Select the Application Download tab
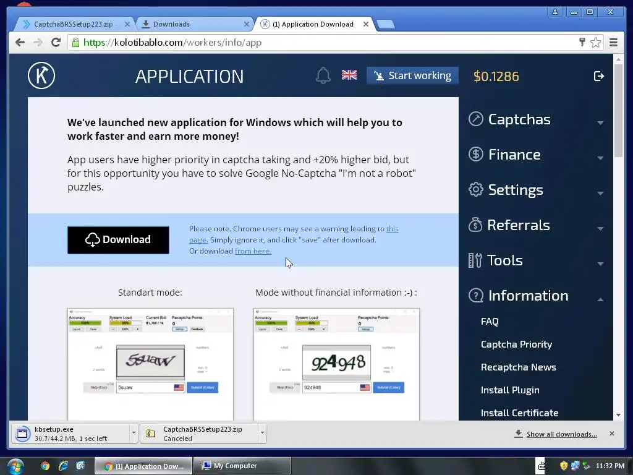633x475 pixels. [313, 24]
